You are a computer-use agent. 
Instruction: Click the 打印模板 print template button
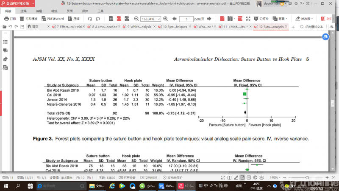(28, 19)
